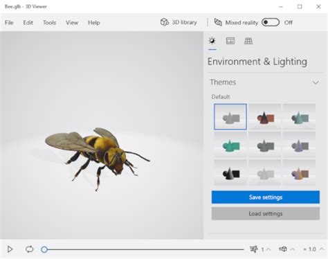Viewport: 328px width, 259px height.
Task: Open the 3D library
Action: pyautogui.click(x=179, y=22)
